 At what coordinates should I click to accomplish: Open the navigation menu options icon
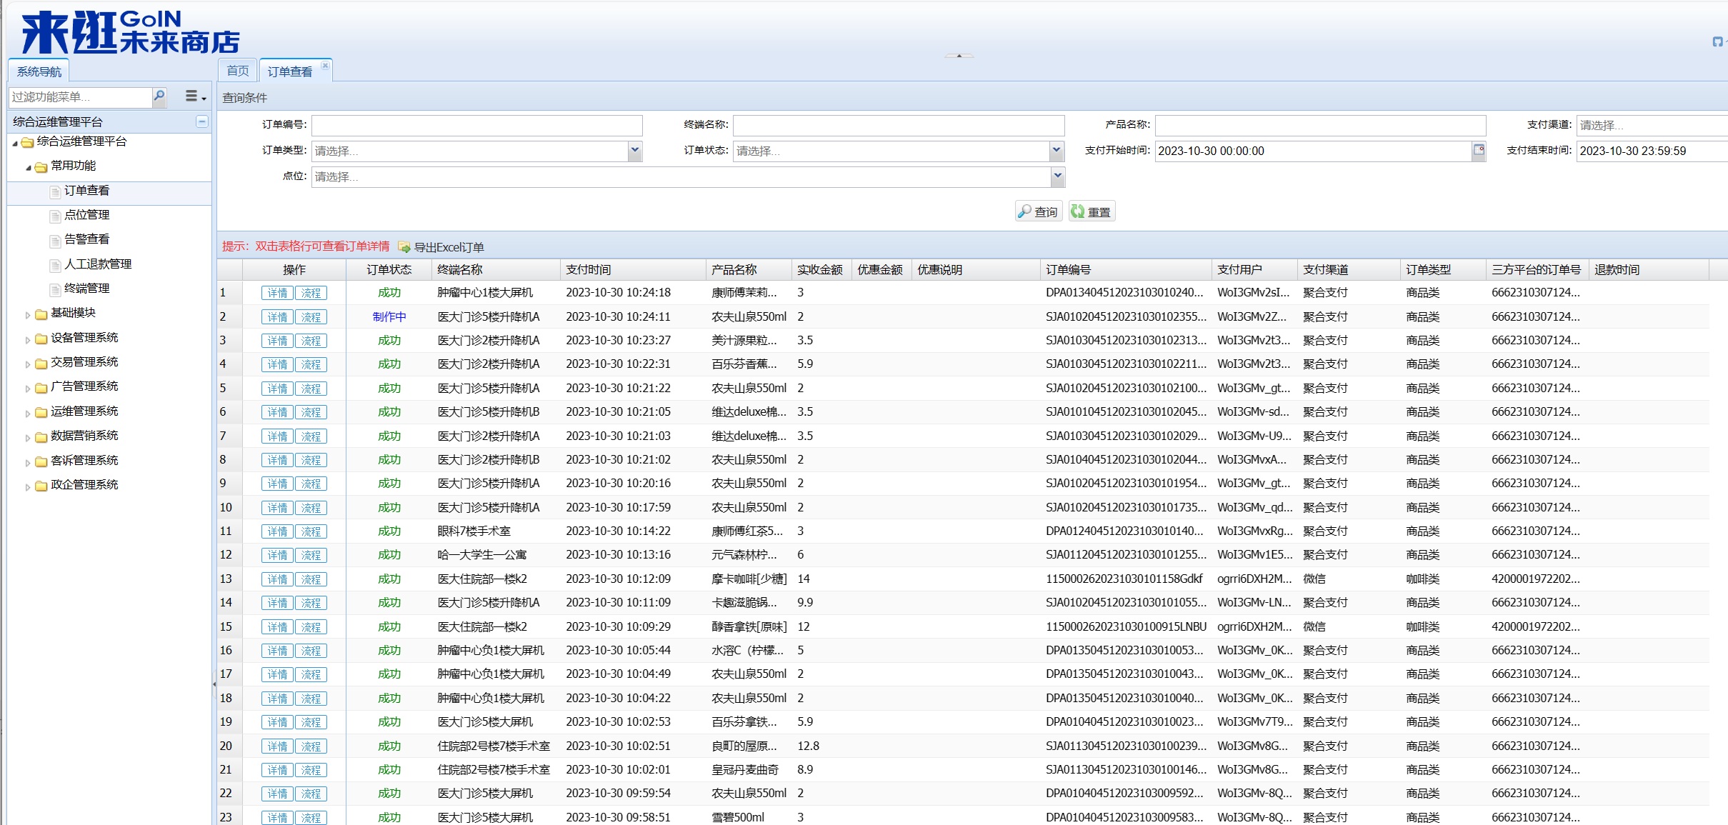195,96
